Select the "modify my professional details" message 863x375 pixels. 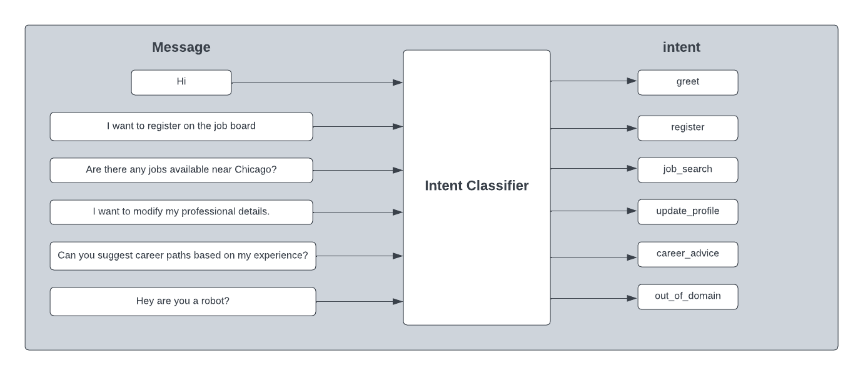click(181, 212)
